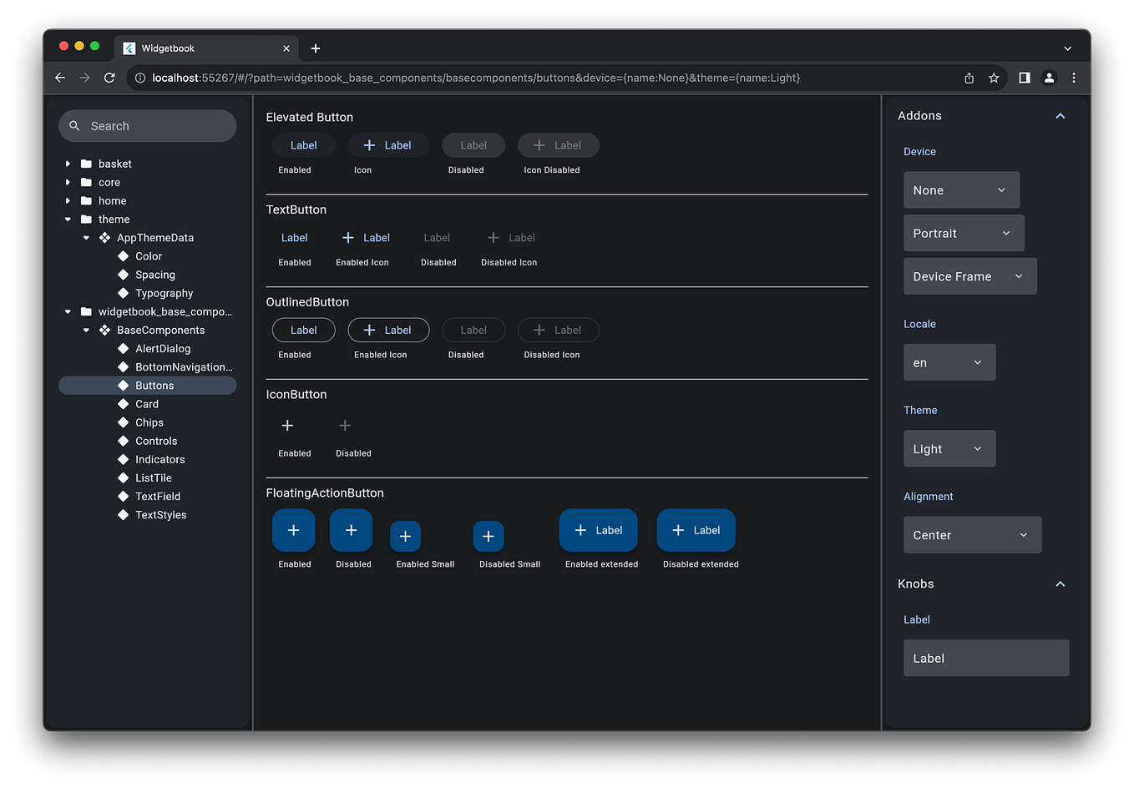Select the Typography item under AppThemeData
1134x788 pixels.
(x=164, y=293)
